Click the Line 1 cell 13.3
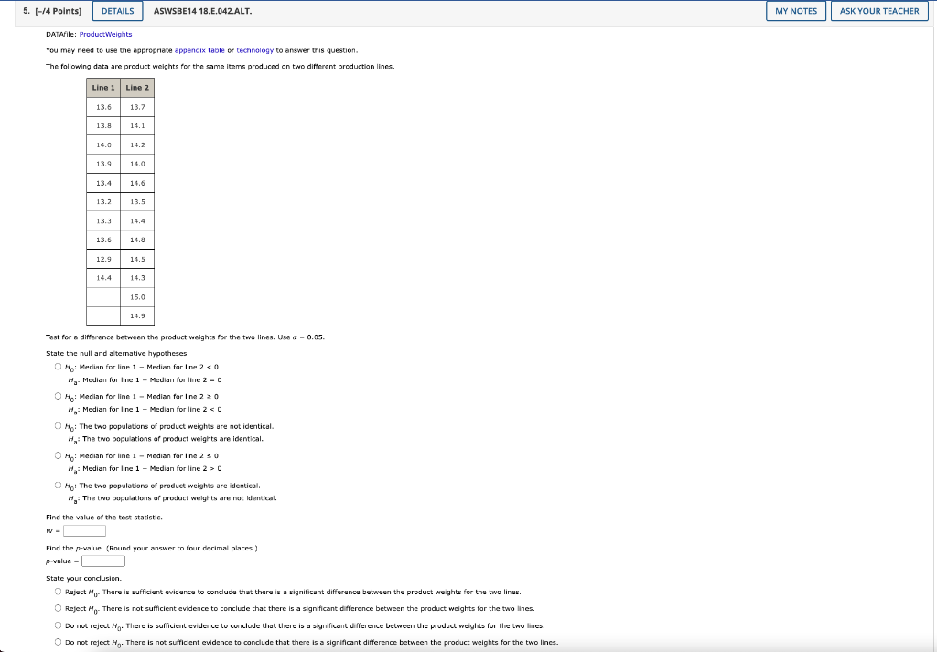Viewport: 937px width, 652px height. [x=103, y=221]
